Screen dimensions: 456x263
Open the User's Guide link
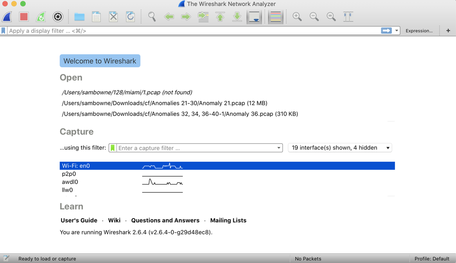click(x=79, y=220)
